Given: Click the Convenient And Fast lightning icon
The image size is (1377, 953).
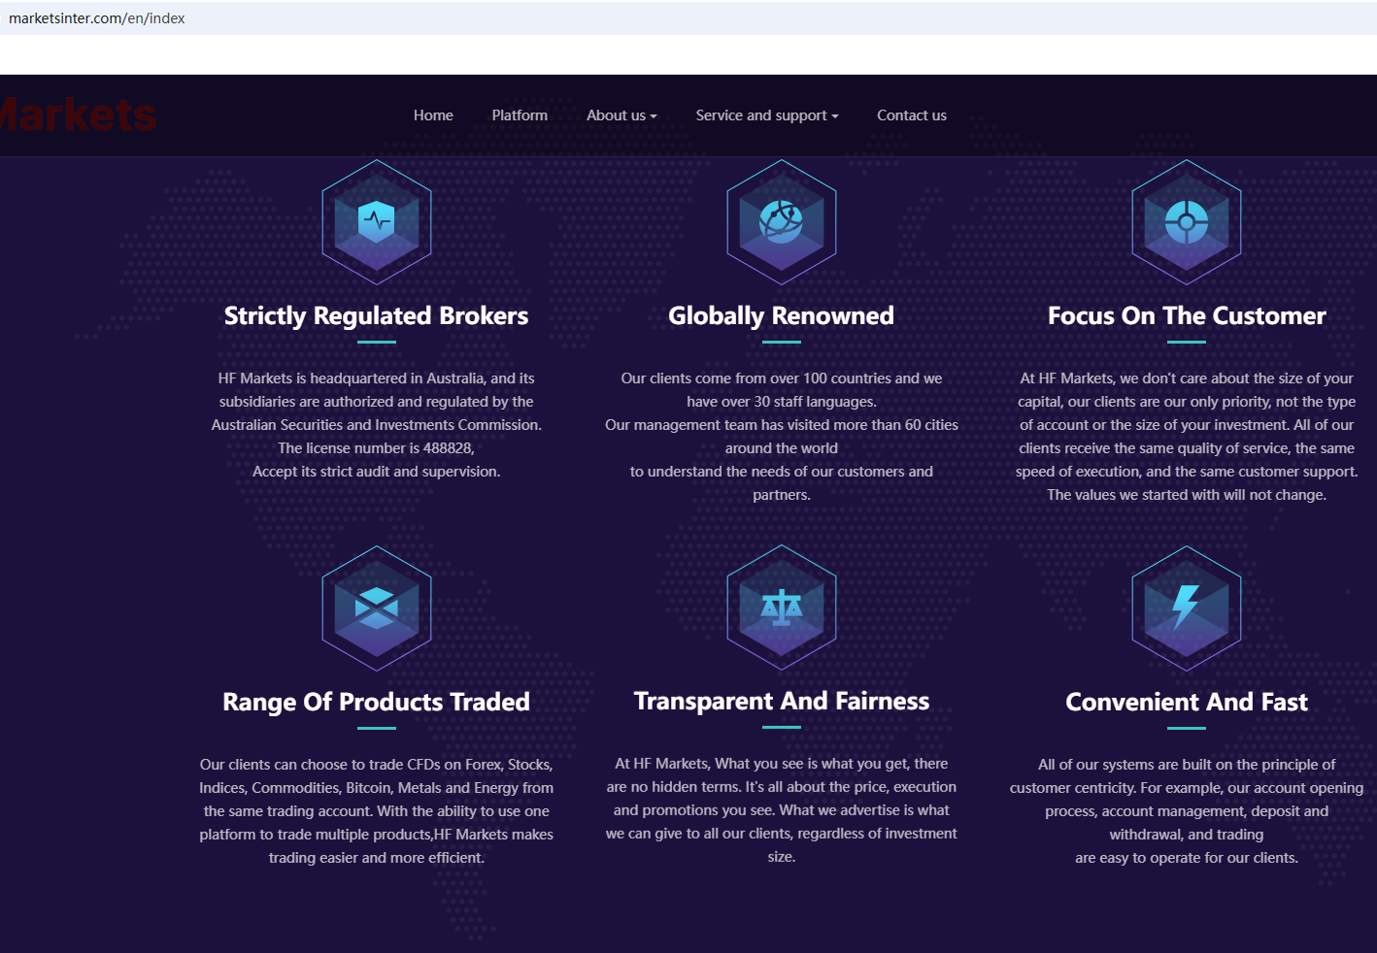Looking at the screenshot, I should point(1187,608).
